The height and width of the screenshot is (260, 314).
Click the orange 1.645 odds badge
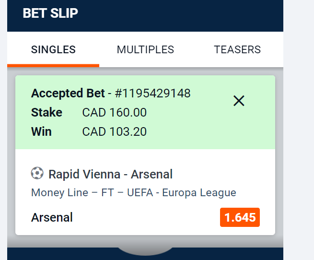[240, 217]
